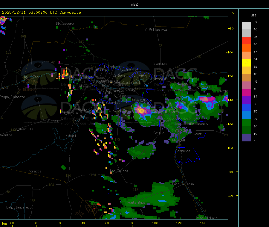Screen dimensions: 269x227
Task: Click the 0 km horizontal axis tick
Action: point(36,223)
